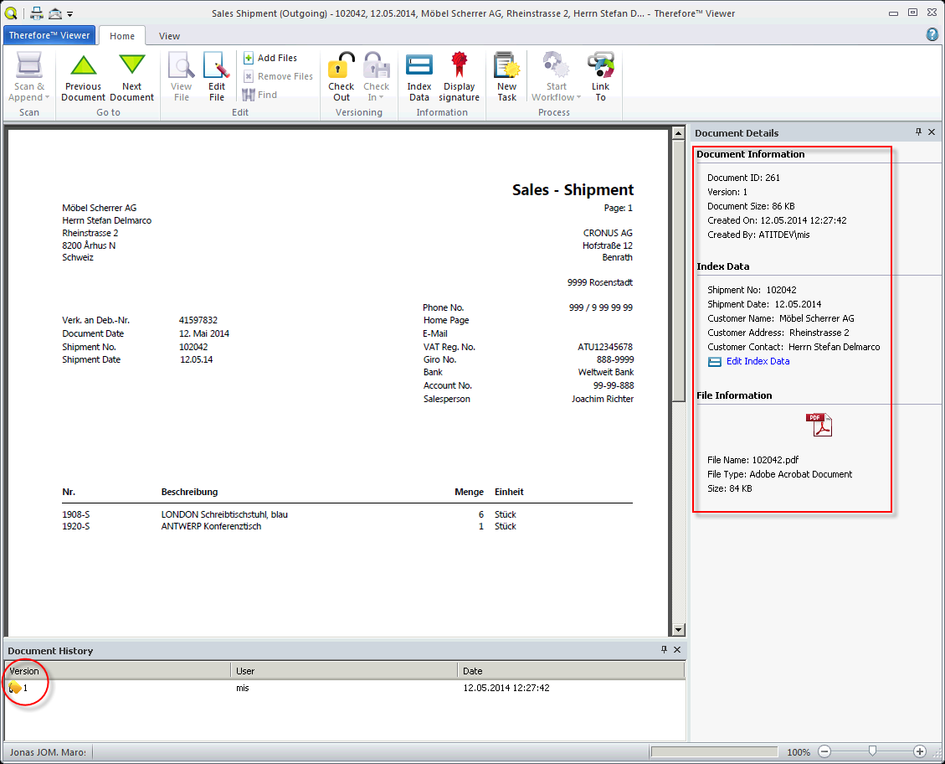The image size is (945, 764).
Task: Select the Therefore Viewer tab
Action: tap(49, 35)
